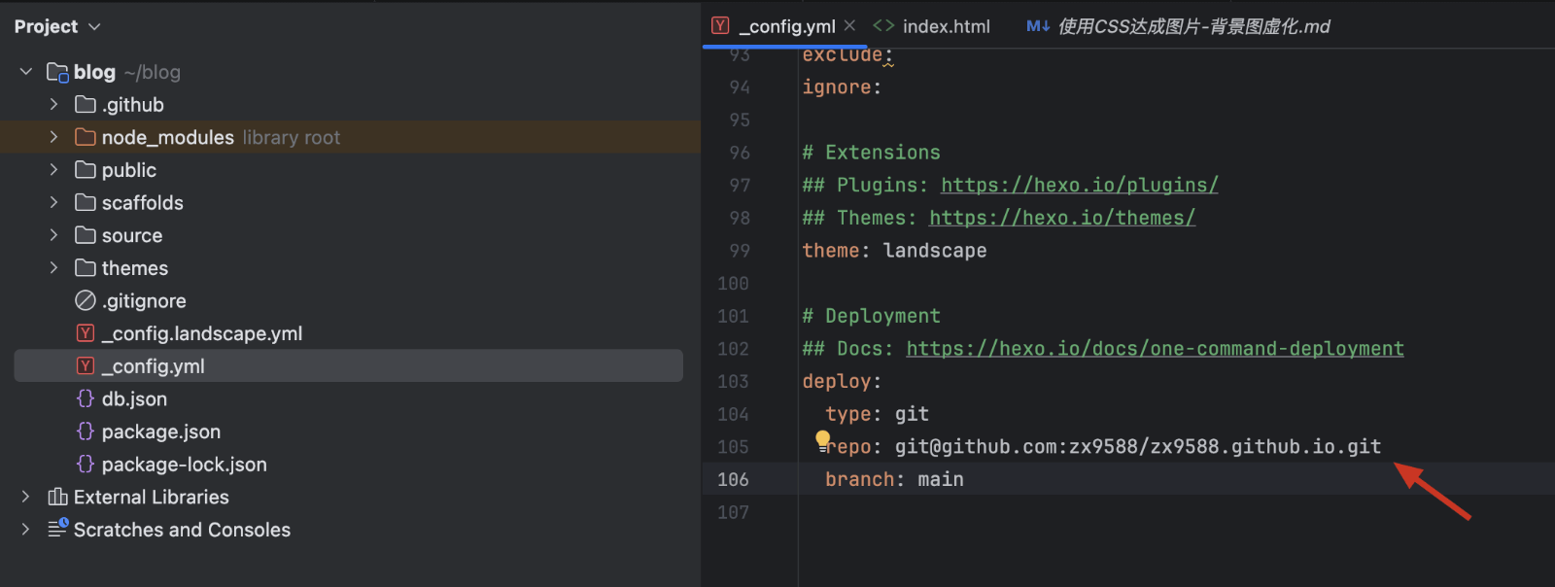Image resolution: width=1555 pixels, height=587 pixels.
Task: Close the _config.yml editor tab
Action: tap(849, 25)
